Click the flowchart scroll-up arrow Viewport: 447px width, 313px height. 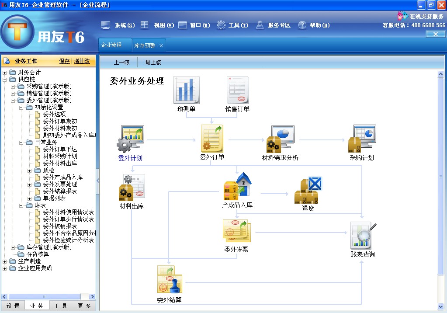point(440,74)
